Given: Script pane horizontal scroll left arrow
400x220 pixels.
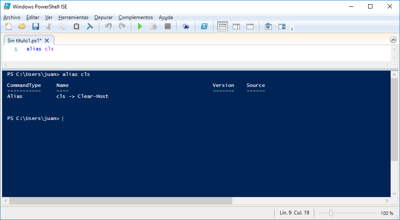Looking at the screenshot, I should [x=6, y=65].
